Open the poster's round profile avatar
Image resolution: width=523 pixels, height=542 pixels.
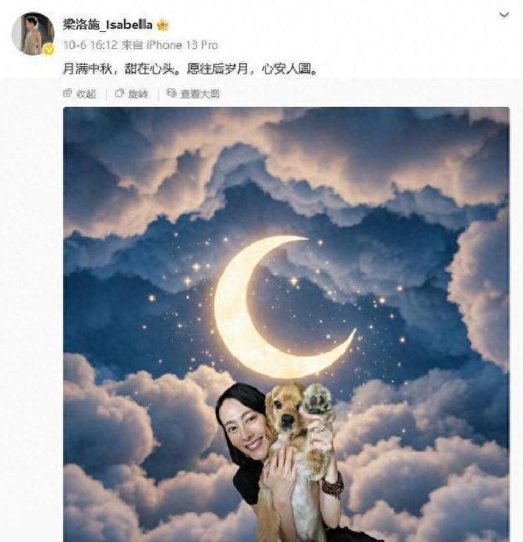pyautogui.click(x=33, y=34)
